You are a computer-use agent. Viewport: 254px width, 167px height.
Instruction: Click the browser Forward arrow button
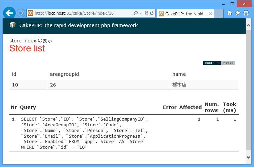(x=21, y=13)
